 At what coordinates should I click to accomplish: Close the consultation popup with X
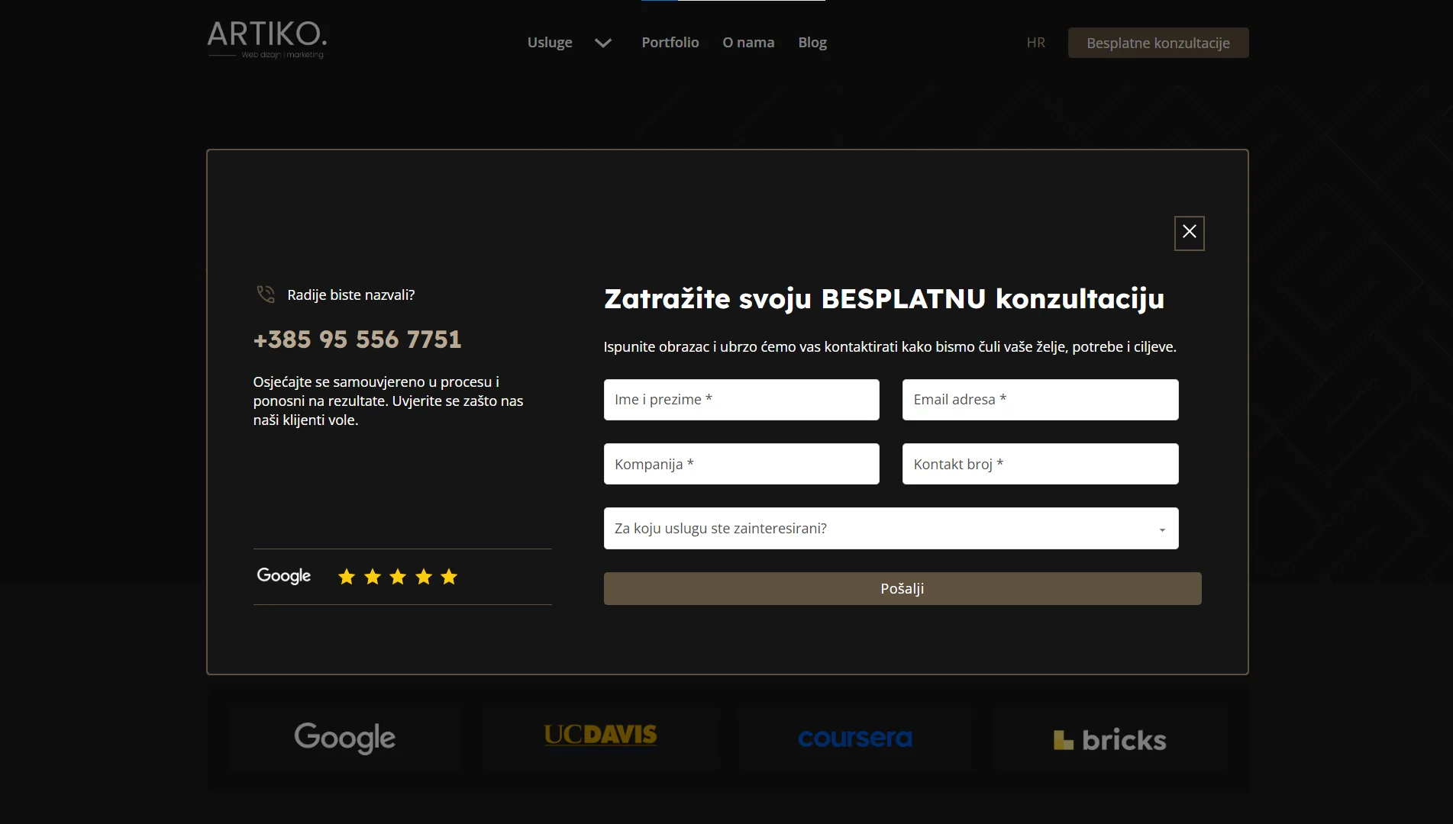(x=1189, y=233)
